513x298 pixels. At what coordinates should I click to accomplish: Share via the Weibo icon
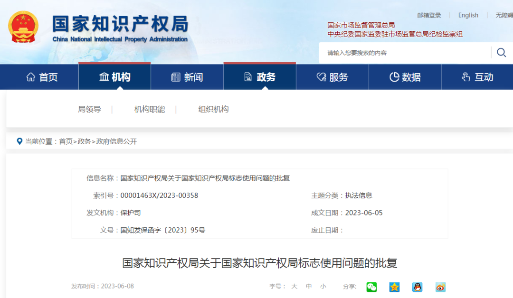point(440,287)
